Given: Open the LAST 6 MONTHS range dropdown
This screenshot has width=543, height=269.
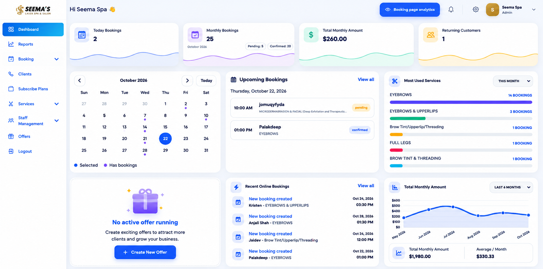Looking at the screenshot, I should (511, 187).
